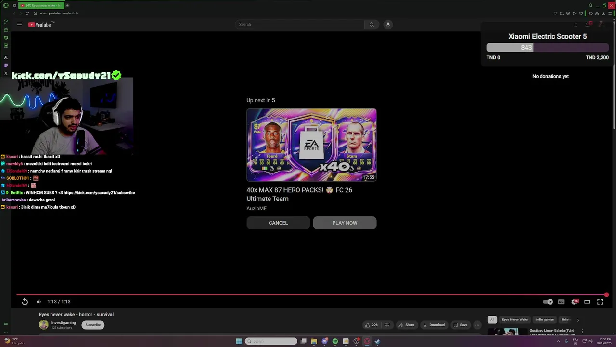
Task: Mute the video volume
Action: point(39,302)
